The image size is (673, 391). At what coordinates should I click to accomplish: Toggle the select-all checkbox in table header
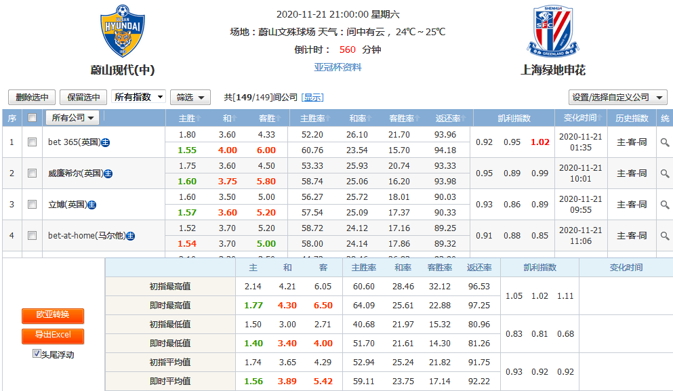tap(32, 117)
